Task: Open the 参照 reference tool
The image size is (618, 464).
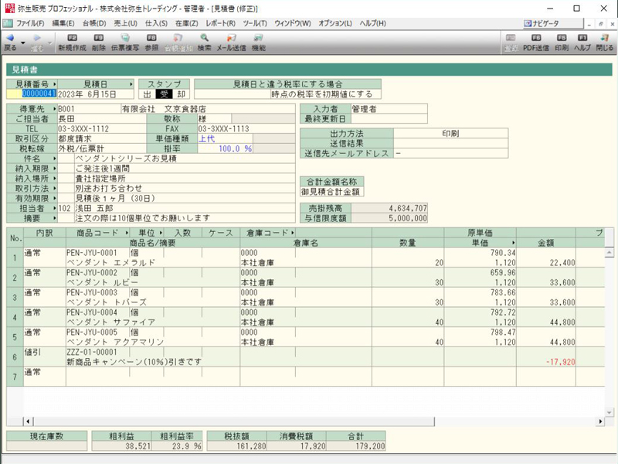Action: 151,43
